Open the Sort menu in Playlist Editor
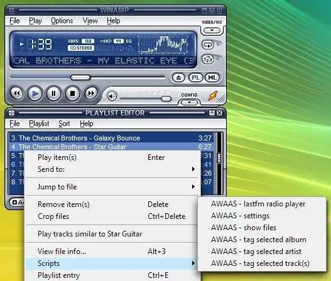Screen dimensions: 331x281 pyautogui.click(x=64, y=124)
